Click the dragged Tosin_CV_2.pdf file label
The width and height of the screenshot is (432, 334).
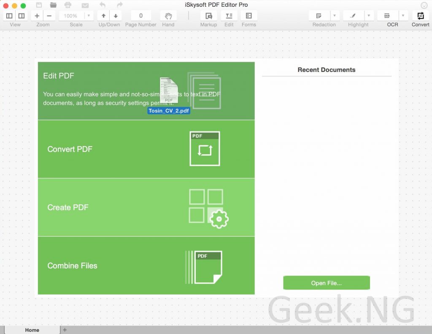click(x=169, y=111)
